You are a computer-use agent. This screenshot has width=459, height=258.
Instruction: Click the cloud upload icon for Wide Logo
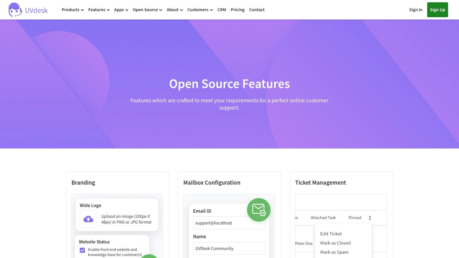[88, 219]
